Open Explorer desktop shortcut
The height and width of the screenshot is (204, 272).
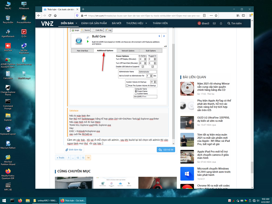[x=8, y=117]
